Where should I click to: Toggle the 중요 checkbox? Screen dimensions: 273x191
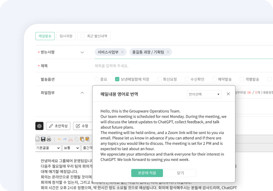pyautogui.click(x=97, y=79)
